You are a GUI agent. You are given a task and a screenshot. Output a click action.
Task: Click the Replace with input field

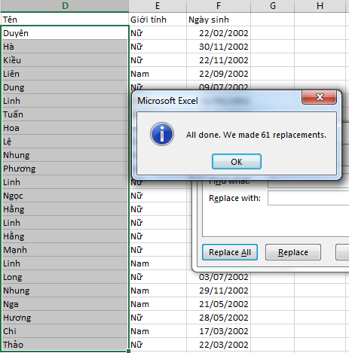pos(308,198)
